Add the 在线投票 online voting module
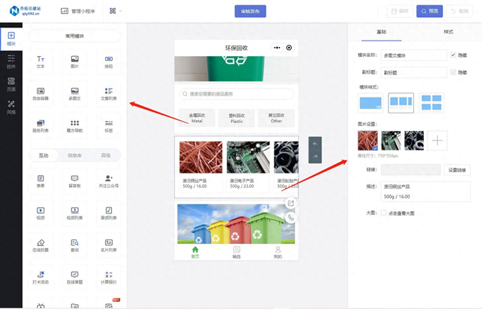The height and width of the screenshot is (309, 482). (40, 245)
